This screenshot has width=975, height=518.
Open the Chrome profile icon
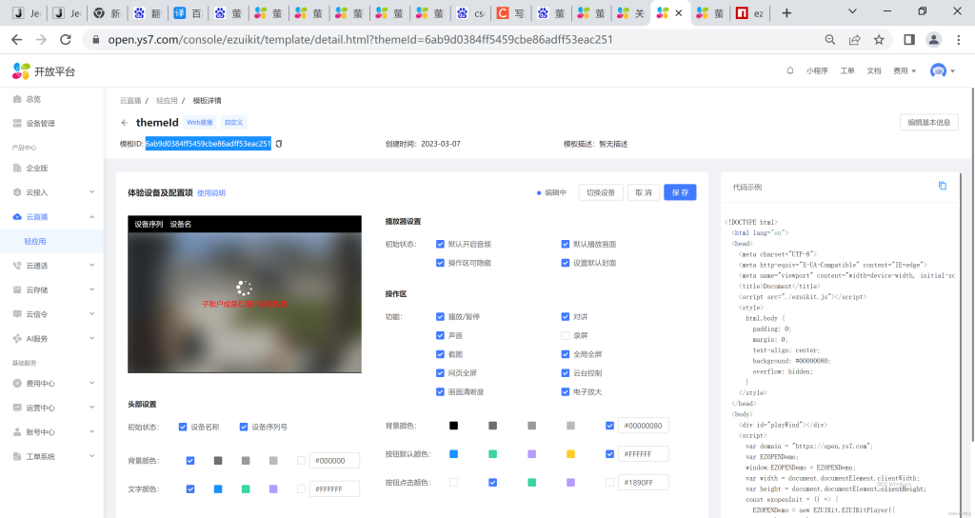pos(933,40)
